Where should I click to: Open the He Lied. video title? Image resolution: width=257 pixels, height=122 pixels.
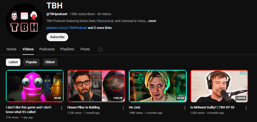click(135, 107)
